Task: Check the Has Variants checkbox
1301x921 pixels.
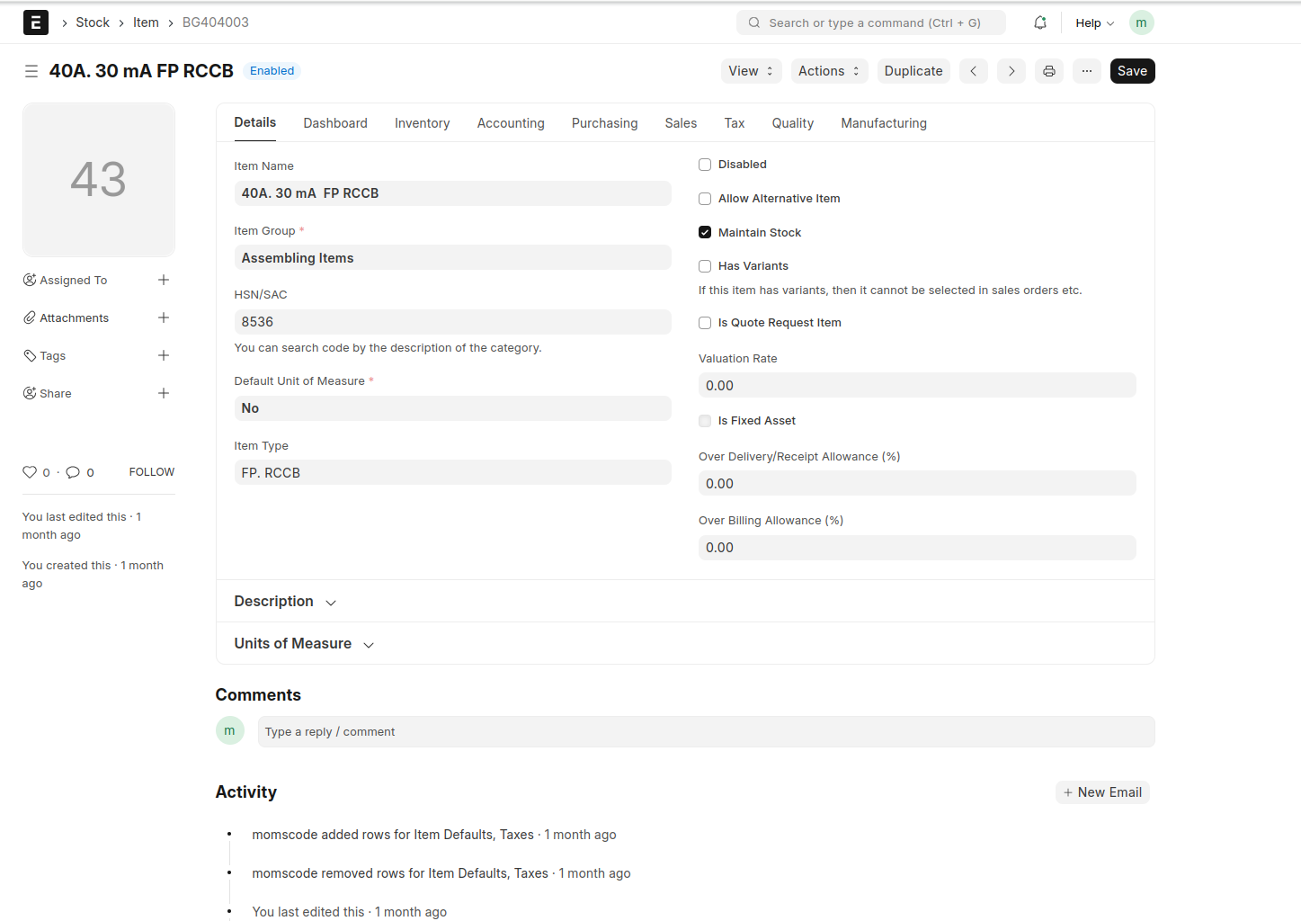Action: (705, 266)
